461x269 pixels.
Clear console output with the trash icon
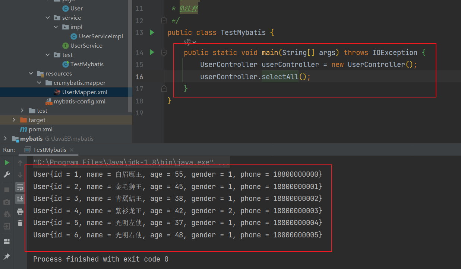click(x=20, y=223)
